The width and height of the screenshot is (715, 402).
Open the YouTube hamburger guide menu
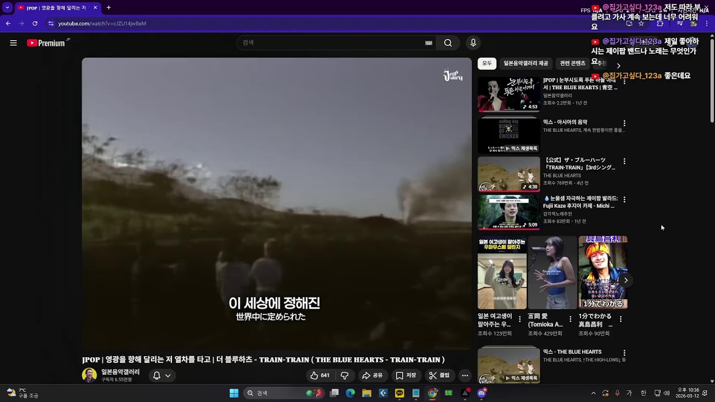point(13,43)
